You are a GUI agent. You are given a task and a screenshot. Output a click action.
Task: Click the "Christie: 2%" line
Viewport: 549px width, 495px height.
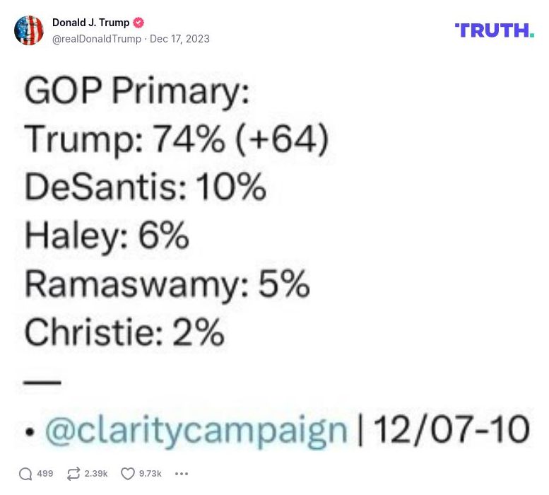click(124, 332)
